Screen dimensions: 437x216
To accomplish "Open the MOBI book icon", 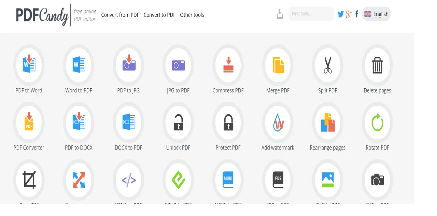I will 228,180.
